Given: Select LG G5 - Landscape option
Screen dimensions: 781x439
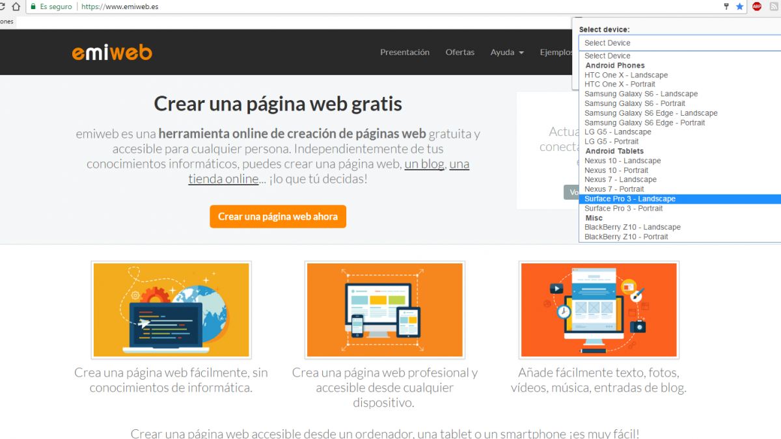Looking at the screenshot, I should click(x=679, y=132).
